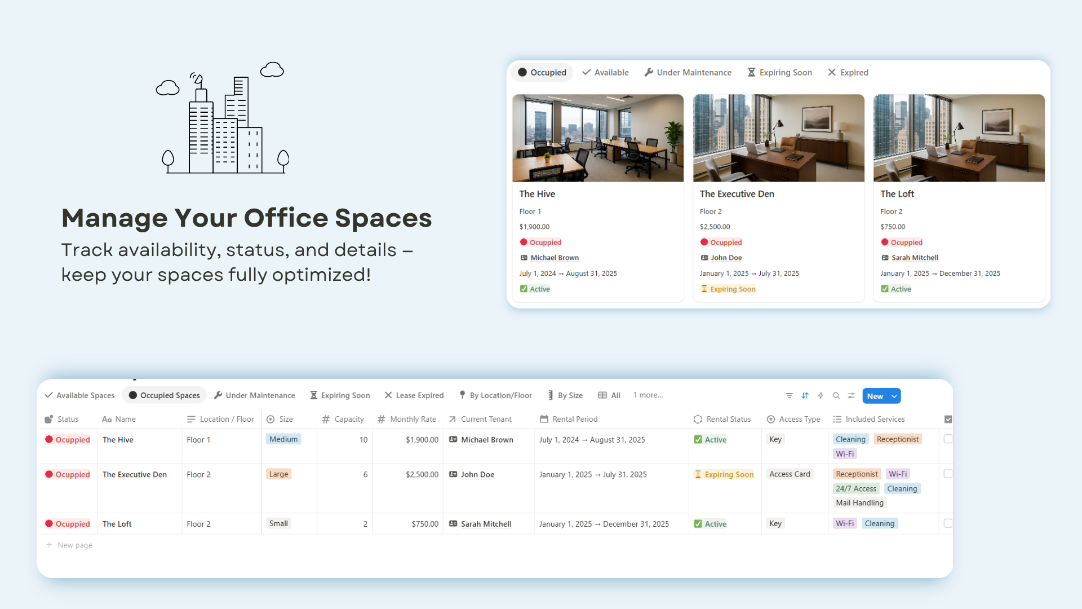Select the gallery Expired tab

(848, 72)
